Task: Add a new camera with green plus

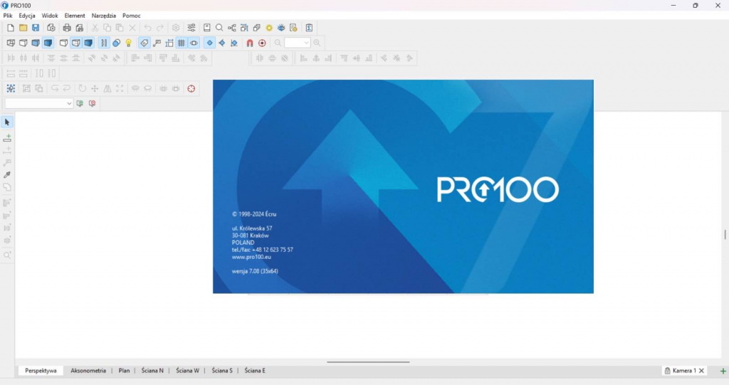Action: (x=723, y=371)
